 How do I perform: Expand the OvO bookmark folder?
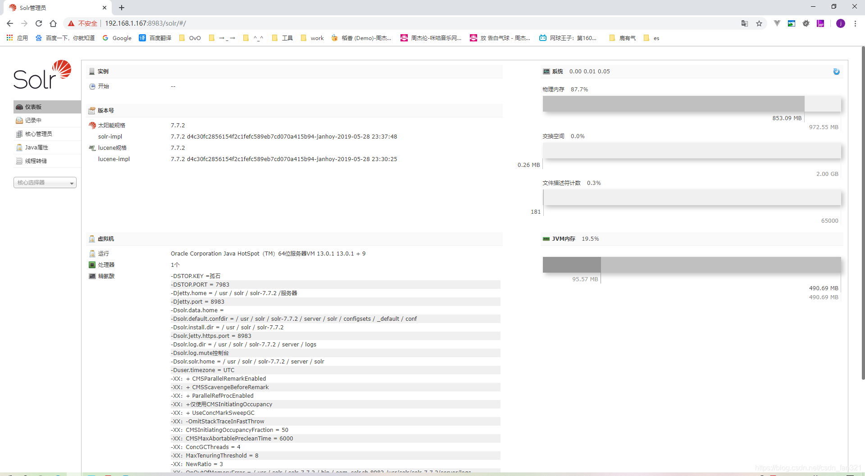190,38
